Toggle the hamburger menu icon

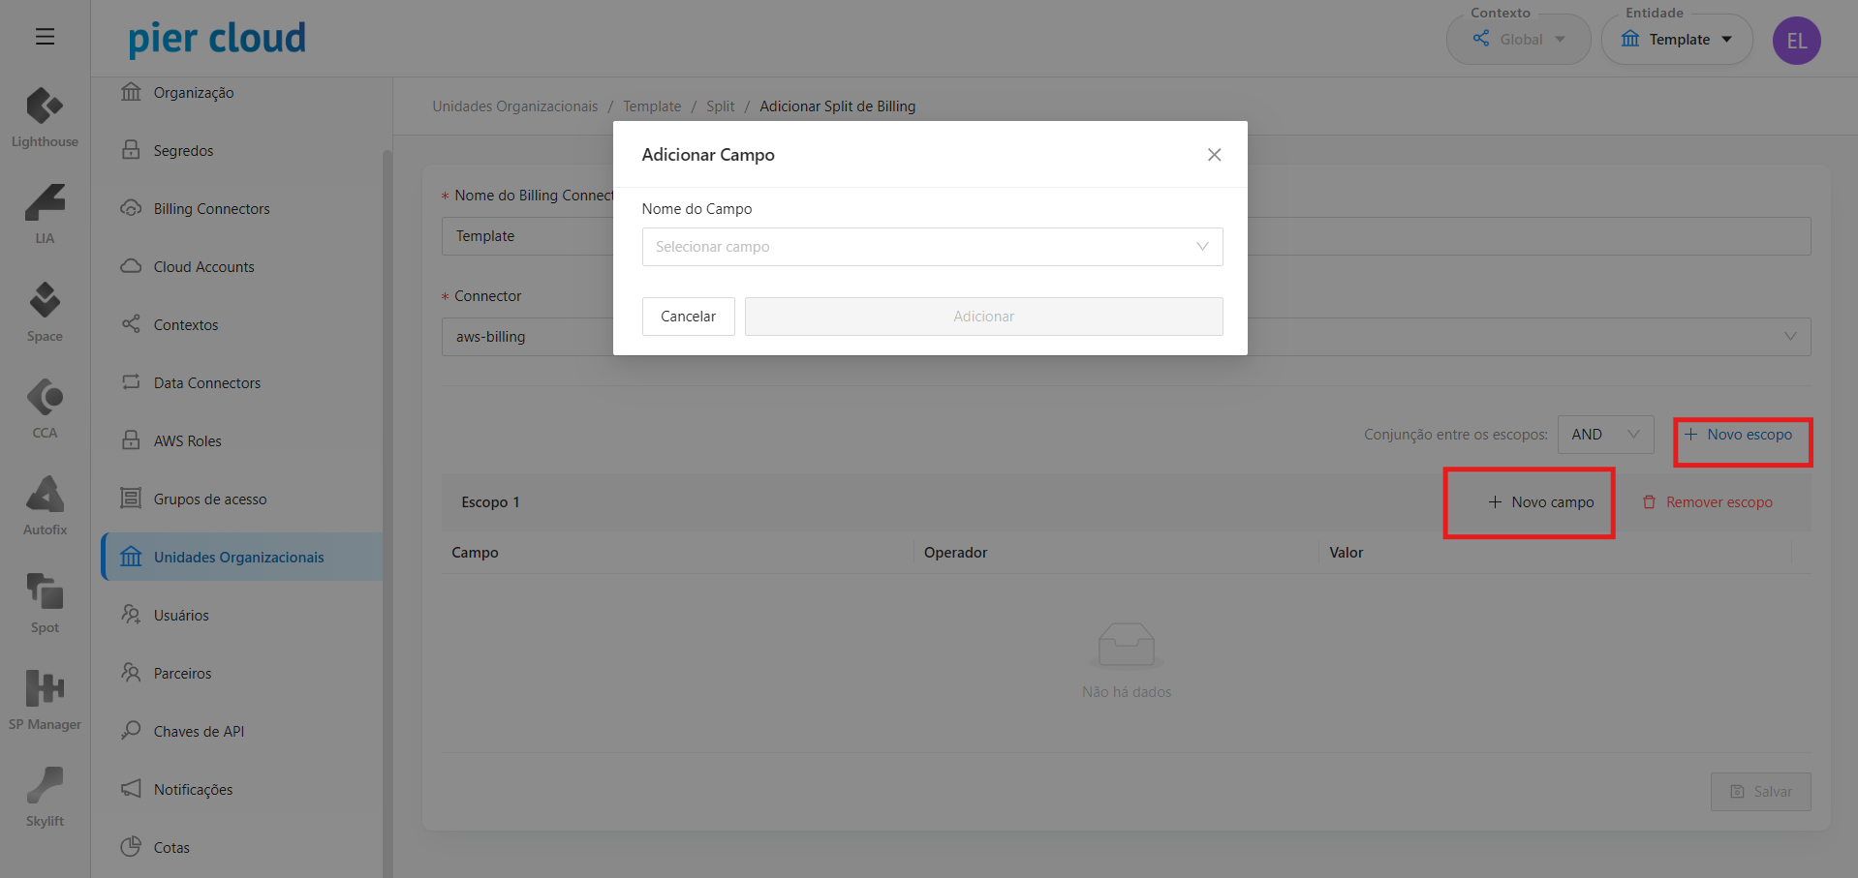[45, 37]
